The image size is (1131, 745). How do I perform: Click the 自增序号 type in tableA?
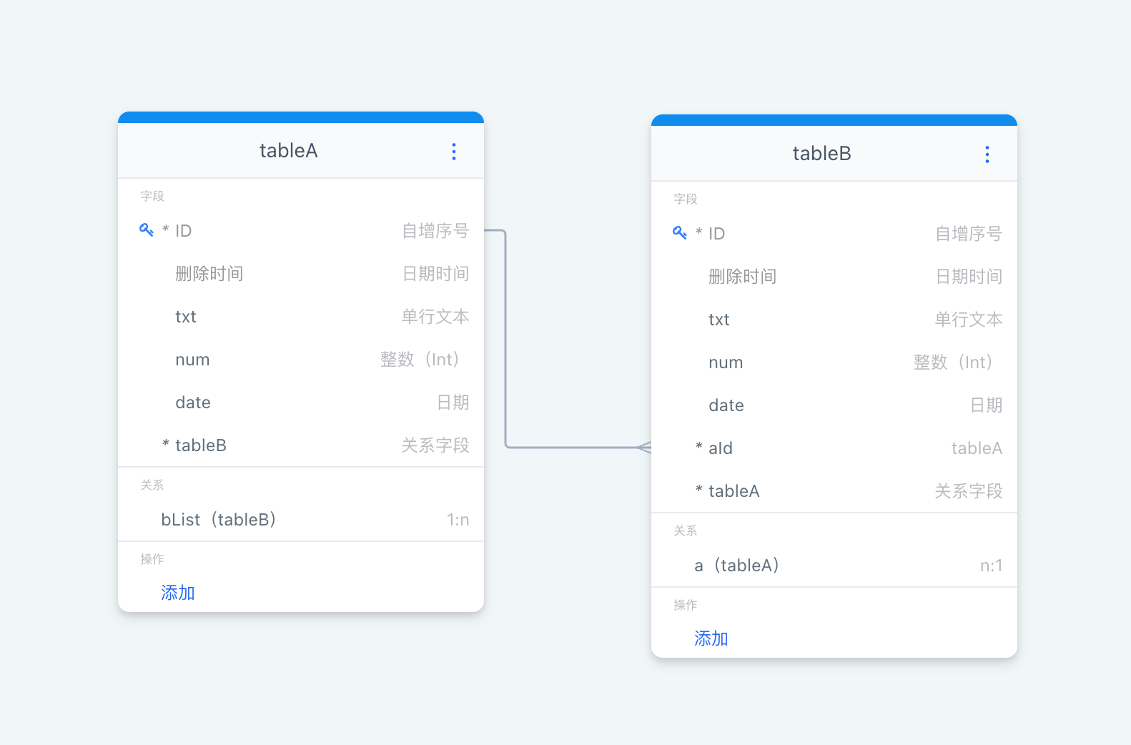pos(435,231)
